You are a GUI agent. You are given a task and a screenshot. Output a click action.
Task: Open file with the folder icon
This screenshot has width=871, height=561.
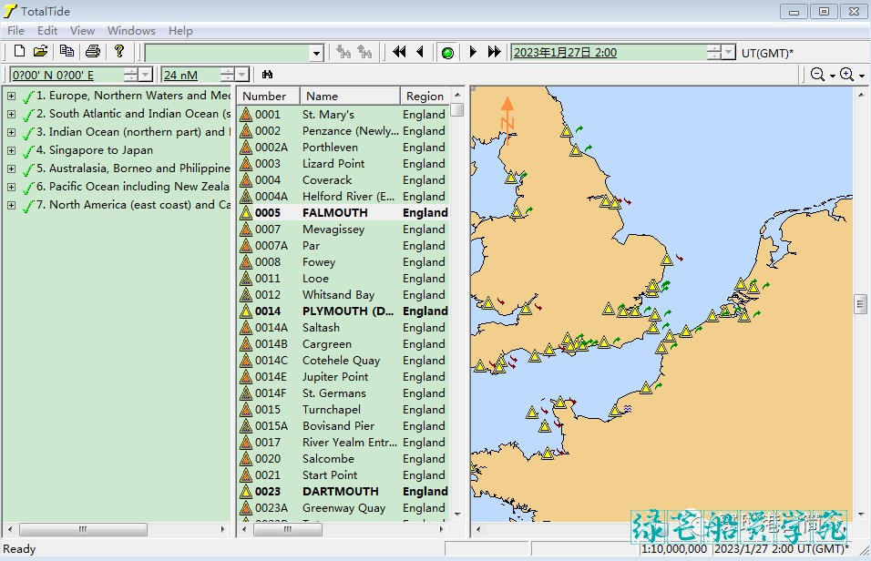pos(41,52)
